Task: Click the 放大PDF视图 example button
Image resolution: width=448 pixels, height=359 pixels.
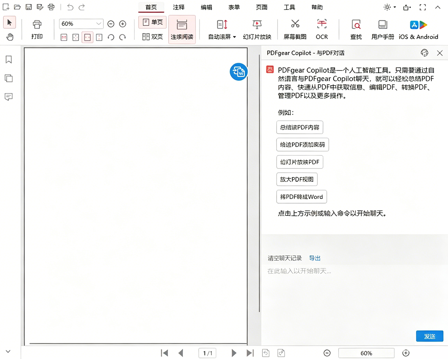Action: point(297,179)
